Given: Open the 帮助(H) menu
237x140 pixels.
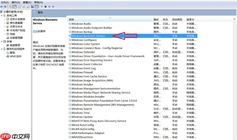Looking at the screenshot, I should (x=38, y=3).
